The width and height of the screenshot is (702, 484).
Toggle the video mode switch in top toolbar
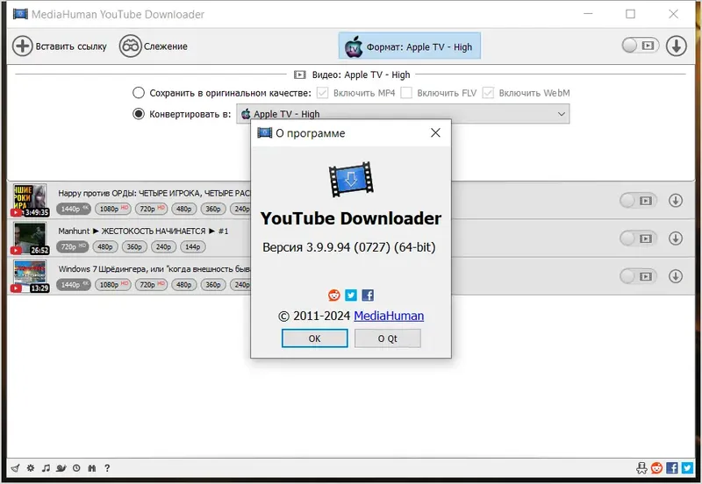click(x=641, y=46)
